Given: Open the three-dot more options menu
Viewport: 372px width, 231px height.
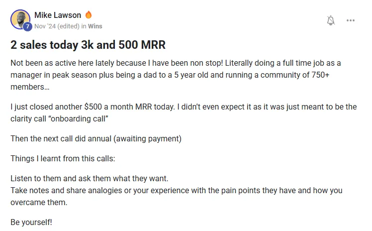Looking at the screenshot, I should coord(351,20).
